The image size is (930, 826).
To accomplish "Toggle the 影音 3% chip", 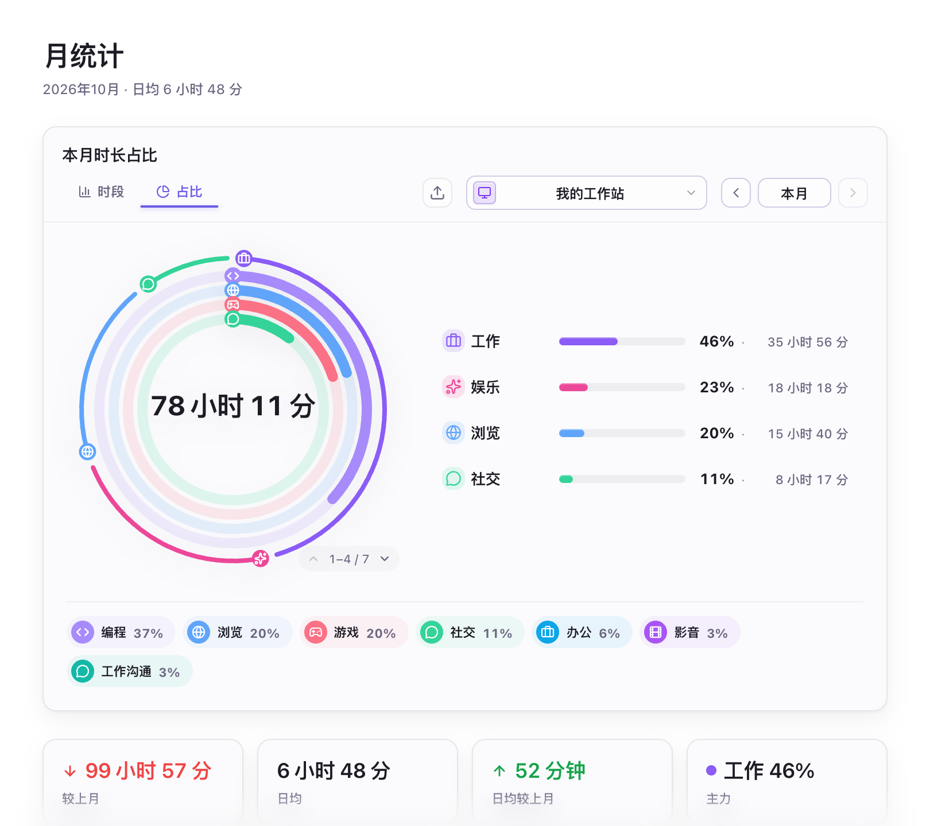I will coord(689,632).
